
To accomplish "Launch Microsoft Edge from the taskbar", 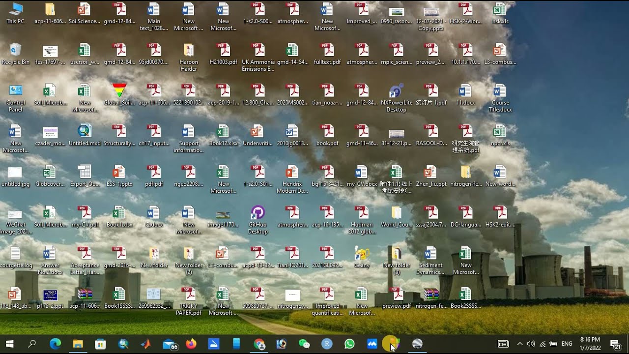I will (55, 344).
